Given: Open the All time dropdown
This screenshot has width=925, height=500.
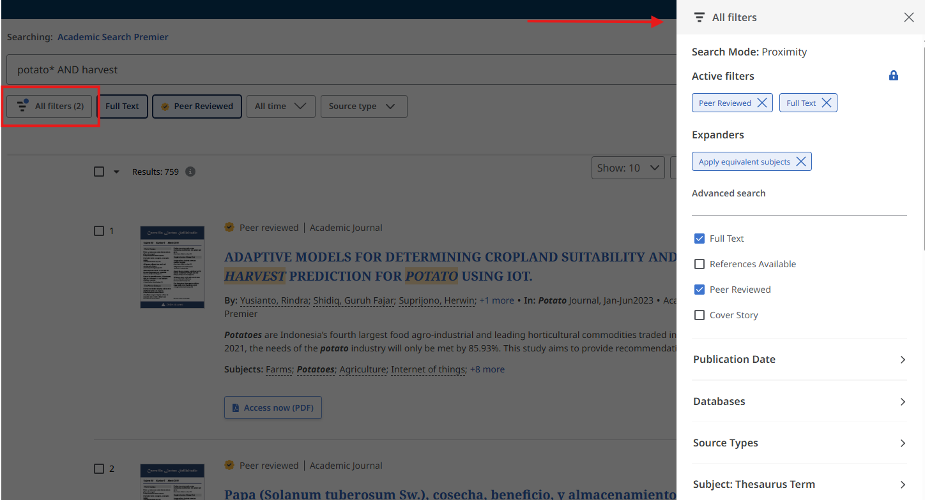Looking at the screenshot, I should point(280,107).
